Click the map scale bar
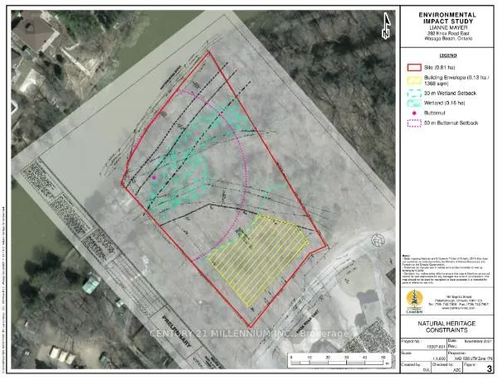The height and width of the screenshot is (380, 498). pos(341,360)
